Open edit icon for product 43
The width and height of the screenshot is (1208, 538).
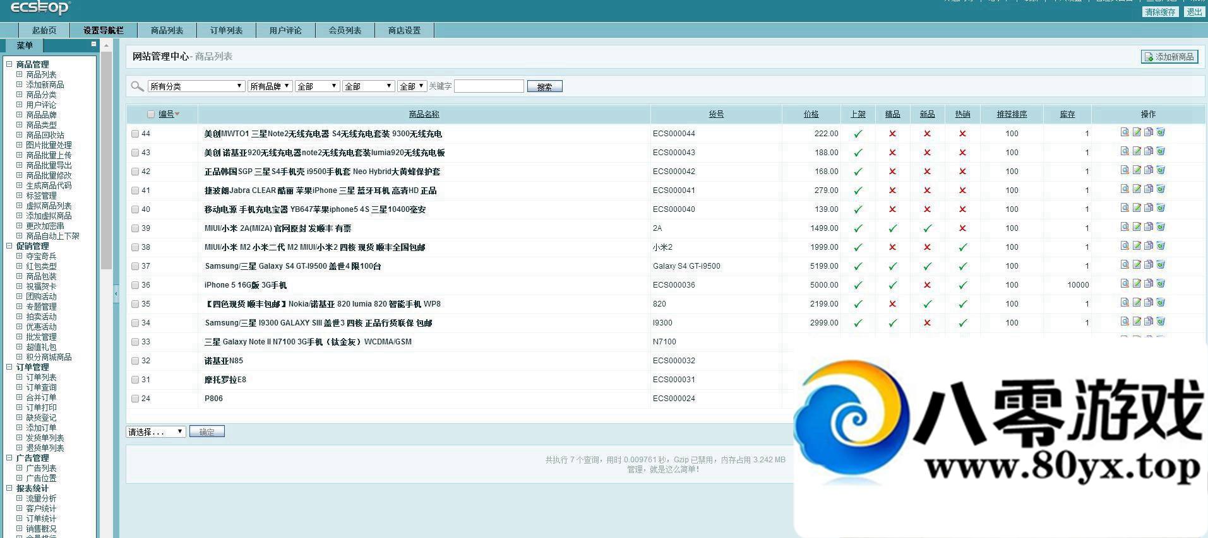coord(1137,151)
